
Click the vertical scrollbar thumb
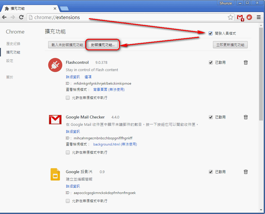261,74
